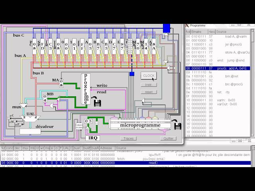Click the MA register value box
The image size is (255, 191).
61,83
